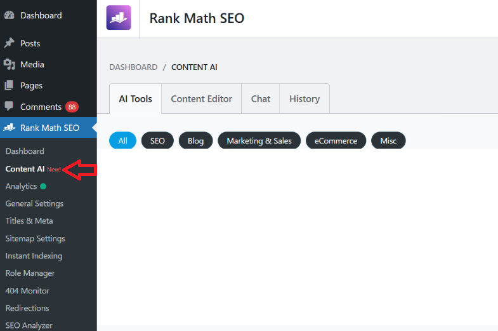Image resolution: width=498 pixels, height=331 pixels.
Task: Filter tools by All
Action: [x=122, y=140]
